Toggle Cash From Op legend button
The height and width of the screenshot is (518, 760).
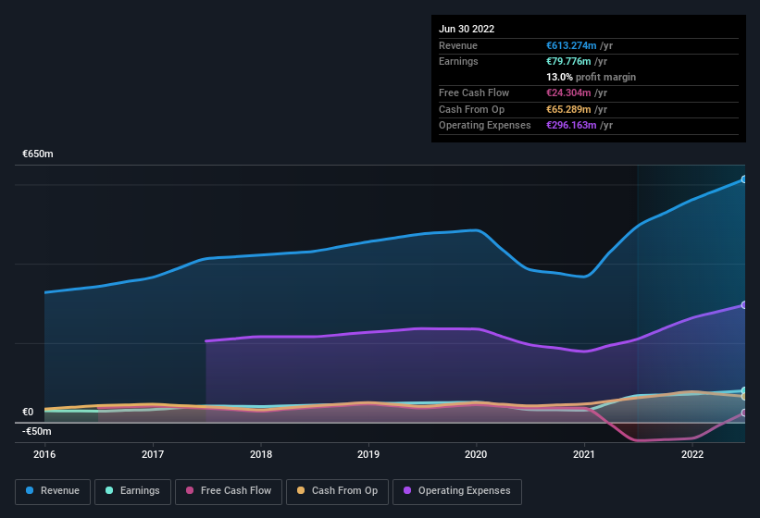click(x=337, y=491)
